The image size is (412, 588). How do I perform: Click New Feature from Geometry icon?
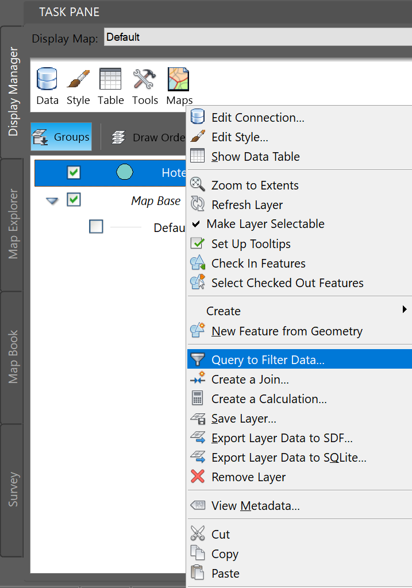coord(197,330)
